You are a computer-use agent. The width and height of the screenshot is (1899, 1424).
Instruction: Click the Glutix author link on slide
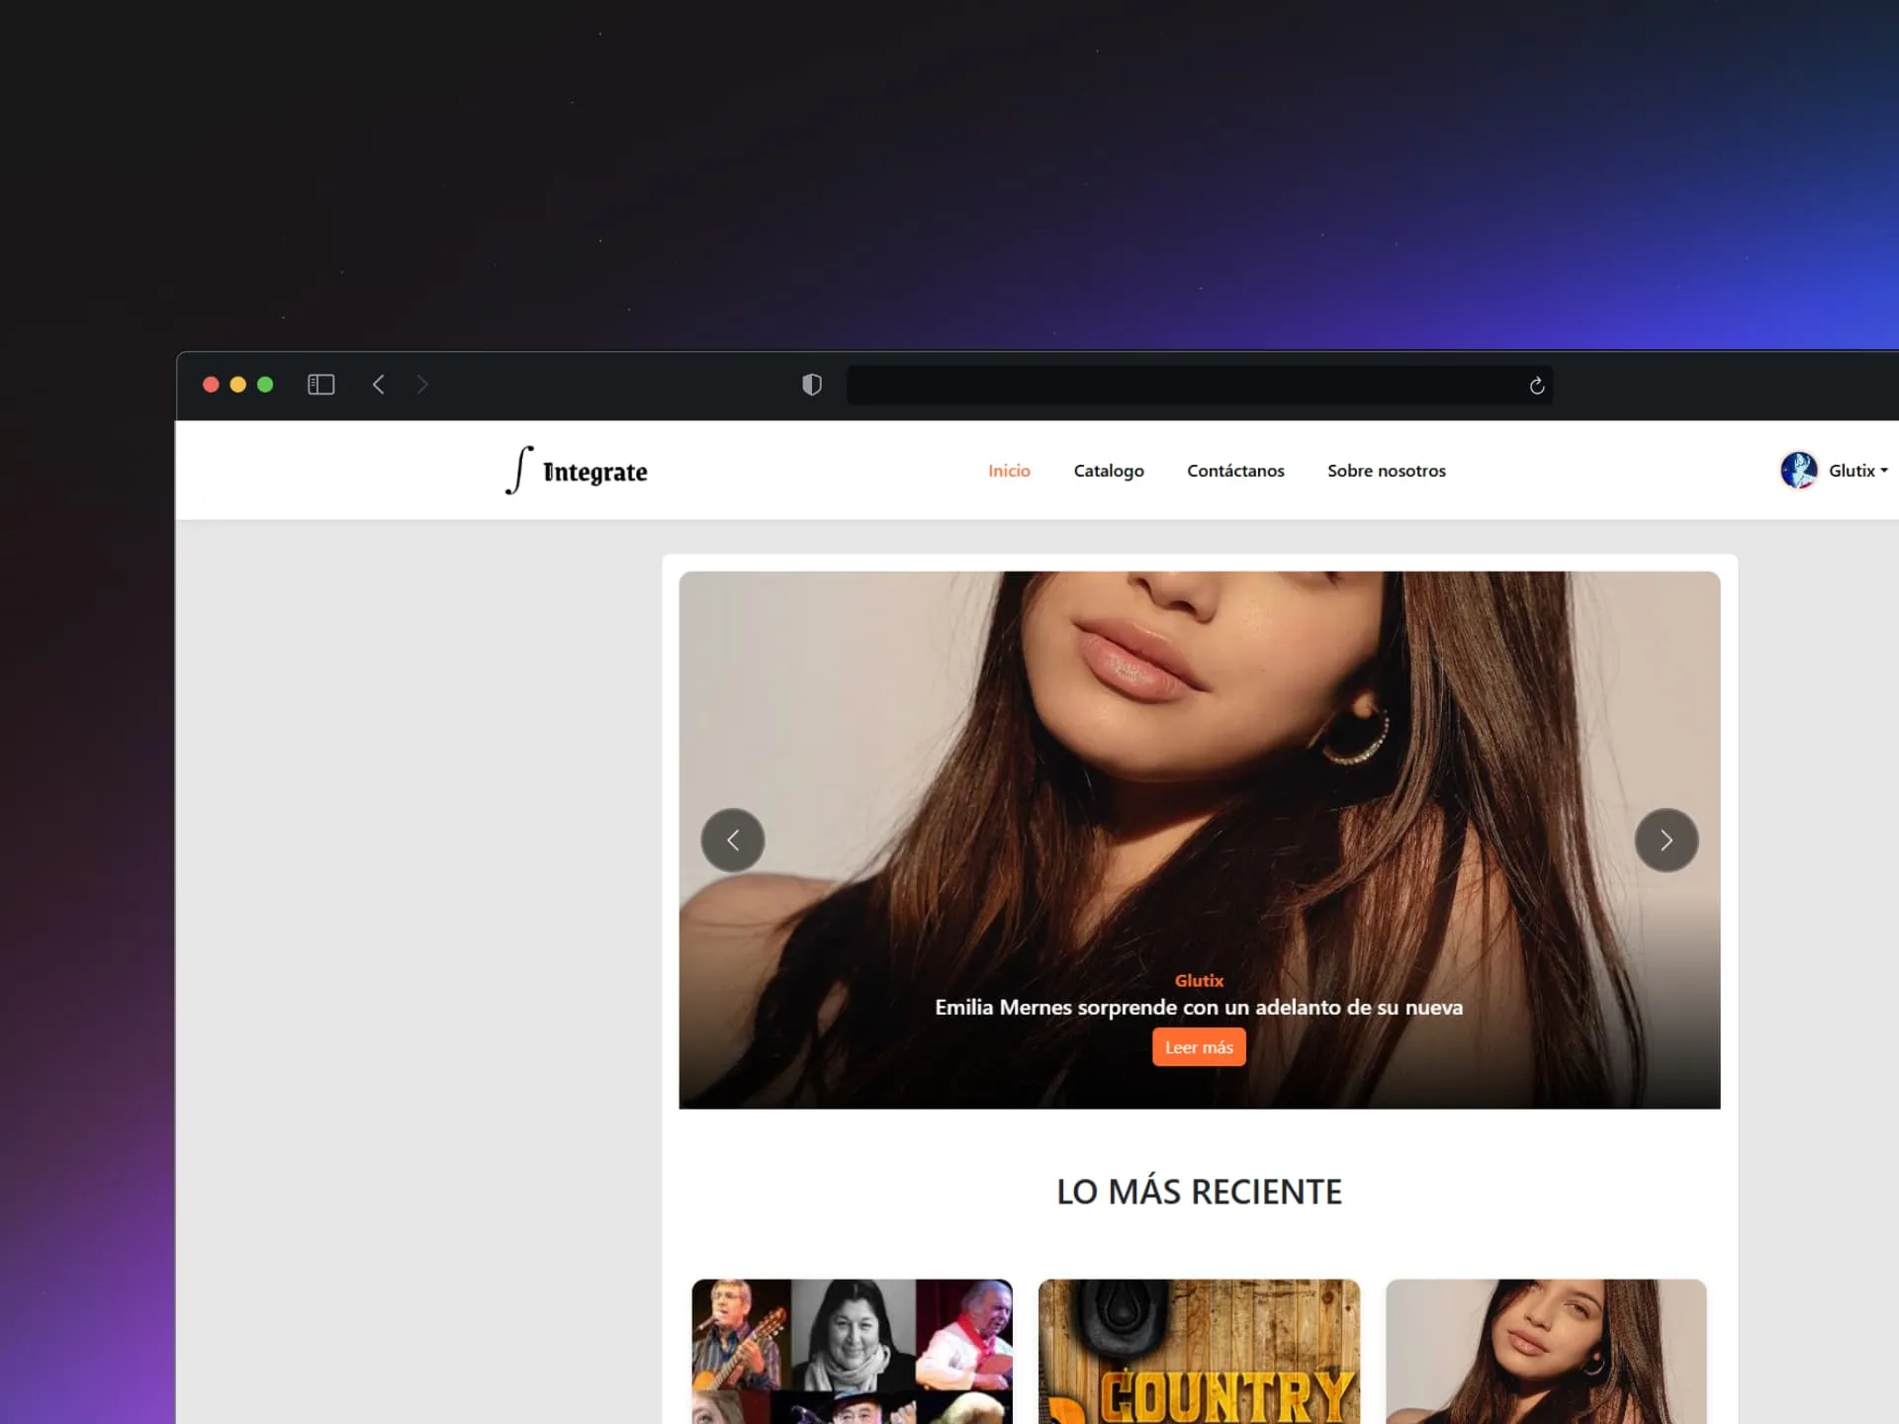pos(1199,980)
